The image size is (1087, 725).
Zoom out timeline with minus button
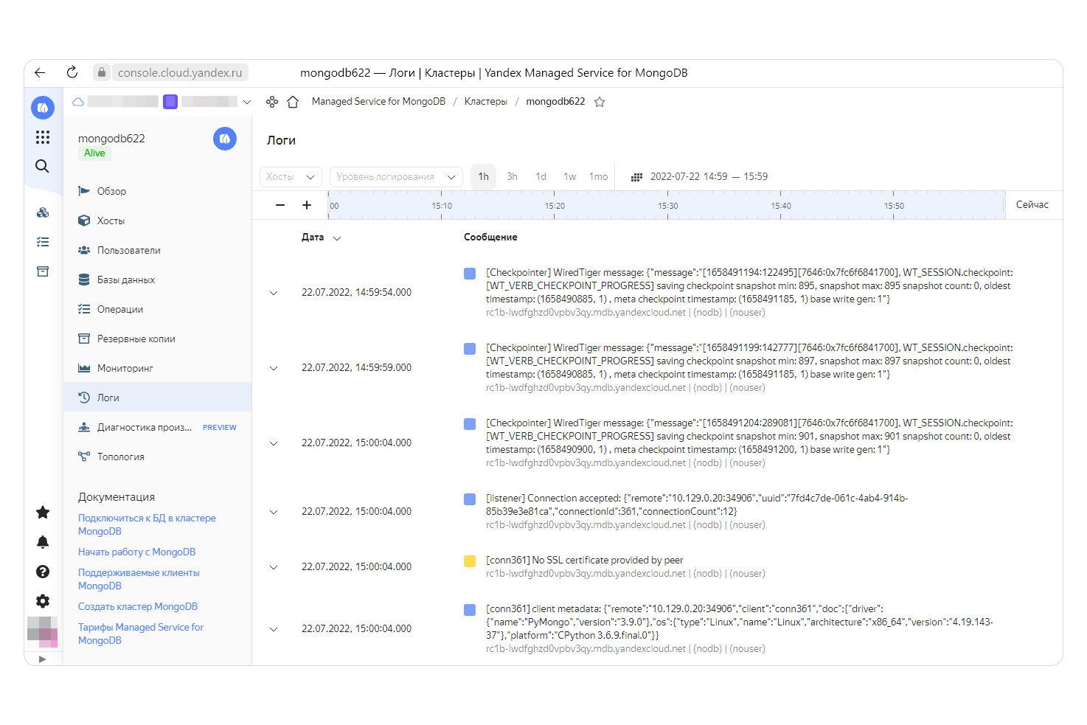[x=280, y=205]
